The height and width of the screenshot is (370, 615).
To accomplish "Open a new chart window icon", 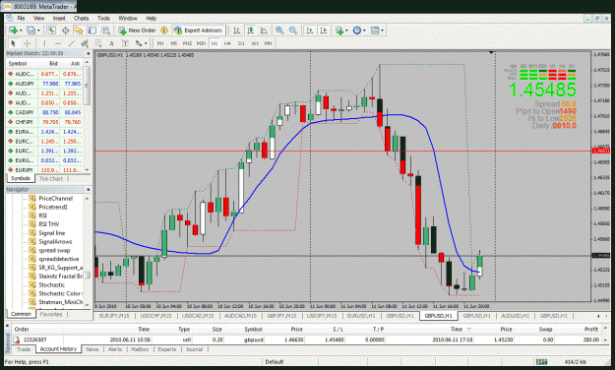I will click(13, 31).
